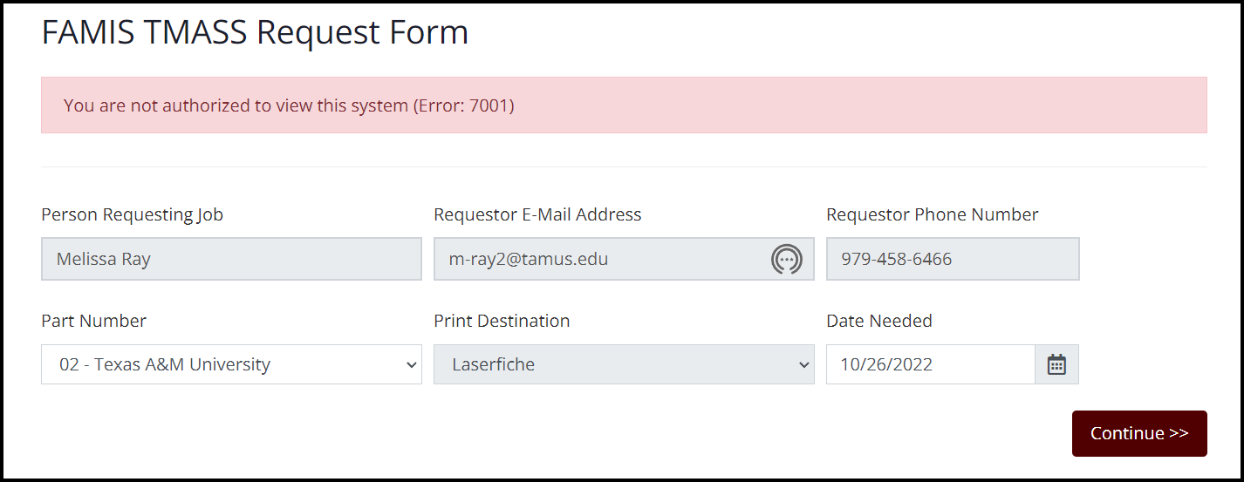
Task: Click the "Part Number" label
Action: click(x=93, y=321)
